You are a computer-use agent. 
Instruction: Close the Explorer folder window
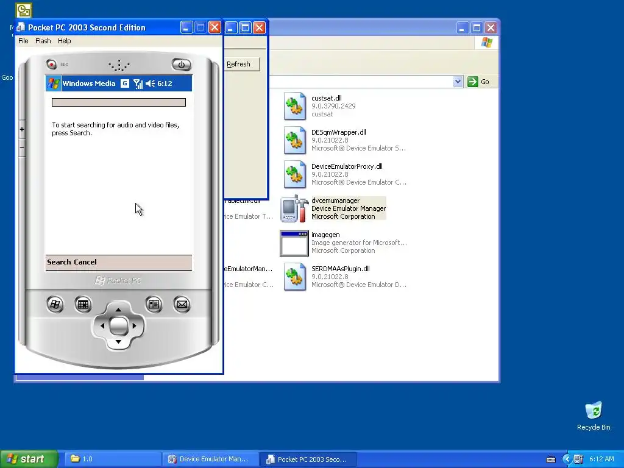[x=491, y=27]
